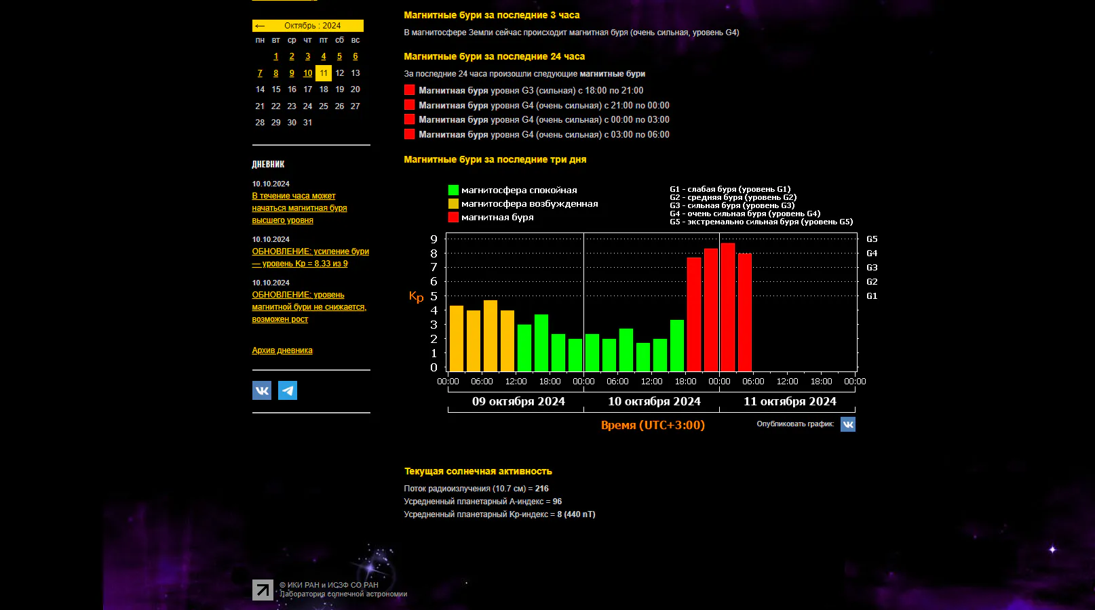Select calendar date 2

[292, 56]
